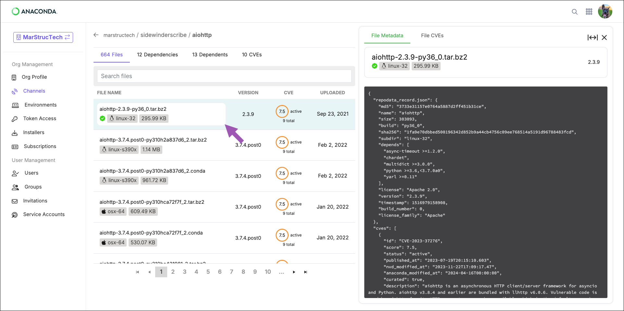Focus the Search files field
This screenshot has height=311, width=624.
pyautogui.click(x=224, y=76)
